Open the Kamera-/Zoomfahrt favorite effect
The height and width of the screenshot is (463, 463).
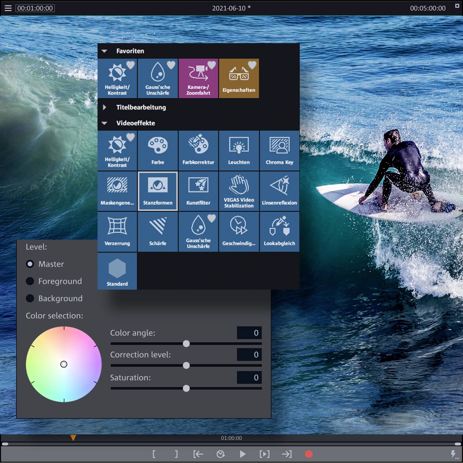pyautogui.click(x=198, y=78)
